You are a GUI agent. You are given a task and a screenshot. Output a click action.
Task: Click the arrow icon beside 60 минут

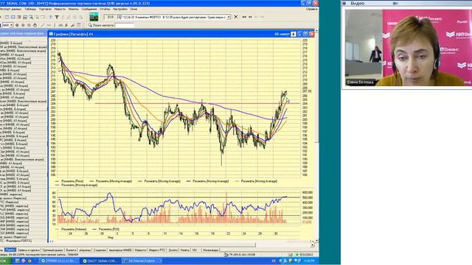click(294, 34)
